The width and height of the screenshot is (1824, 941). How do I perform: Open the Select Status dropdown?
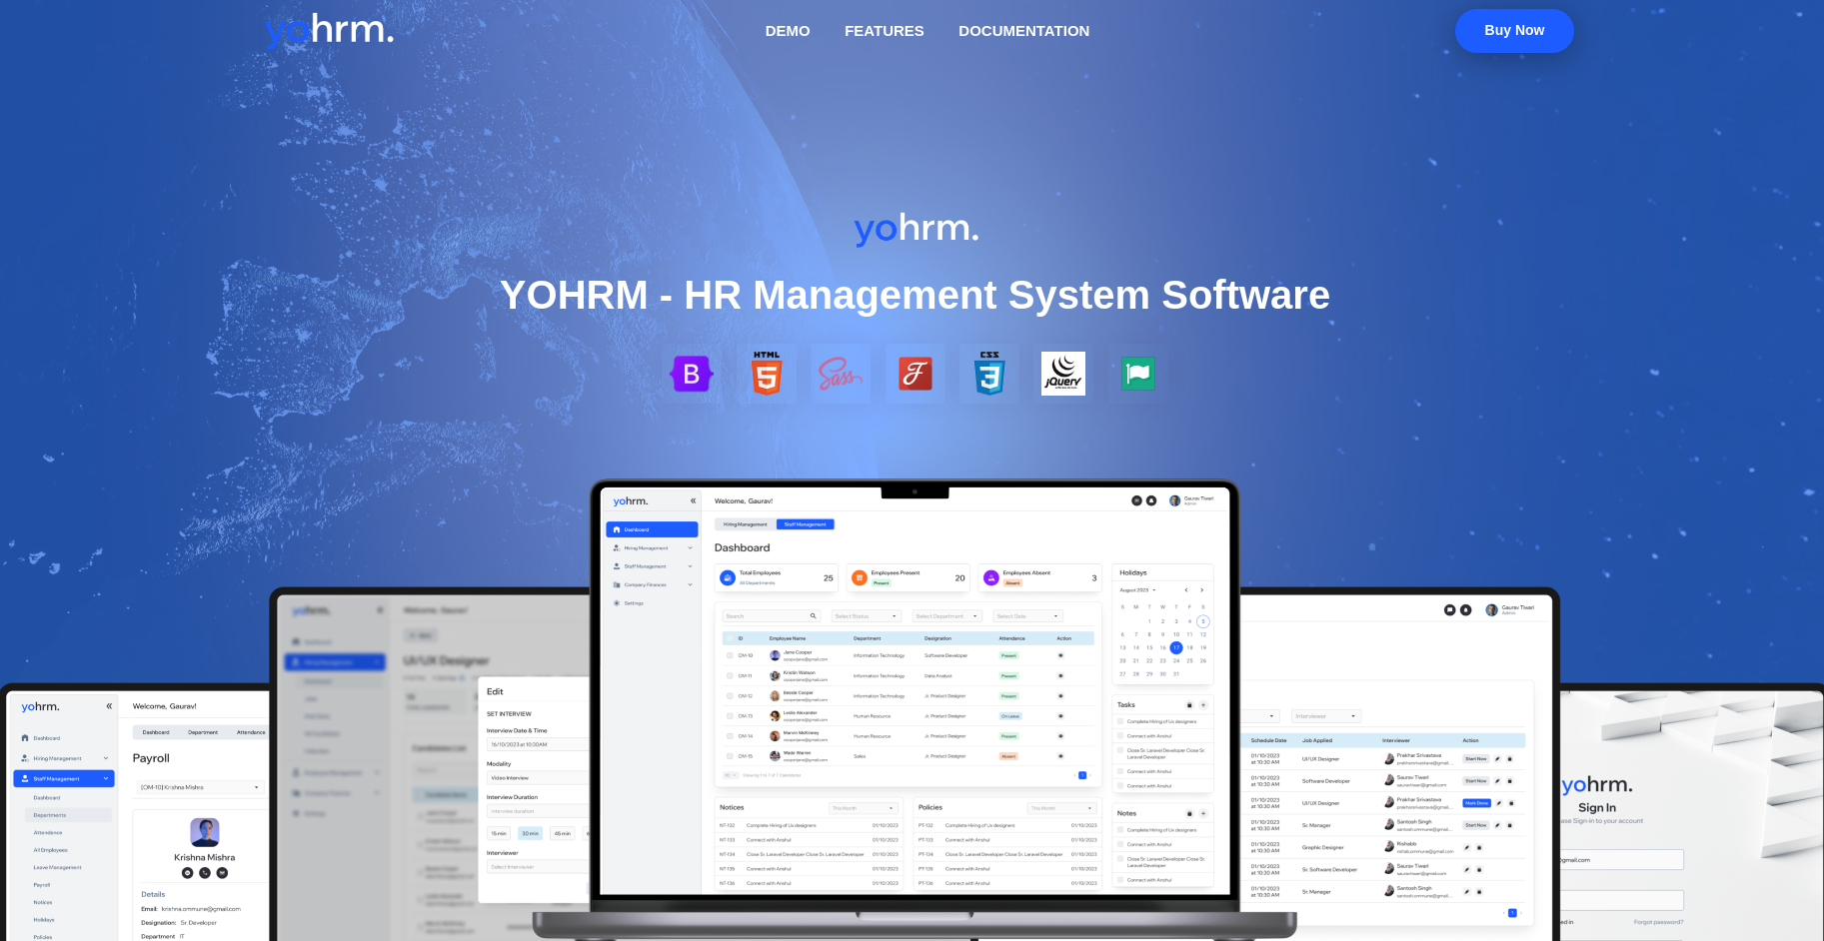coord(867,615)
